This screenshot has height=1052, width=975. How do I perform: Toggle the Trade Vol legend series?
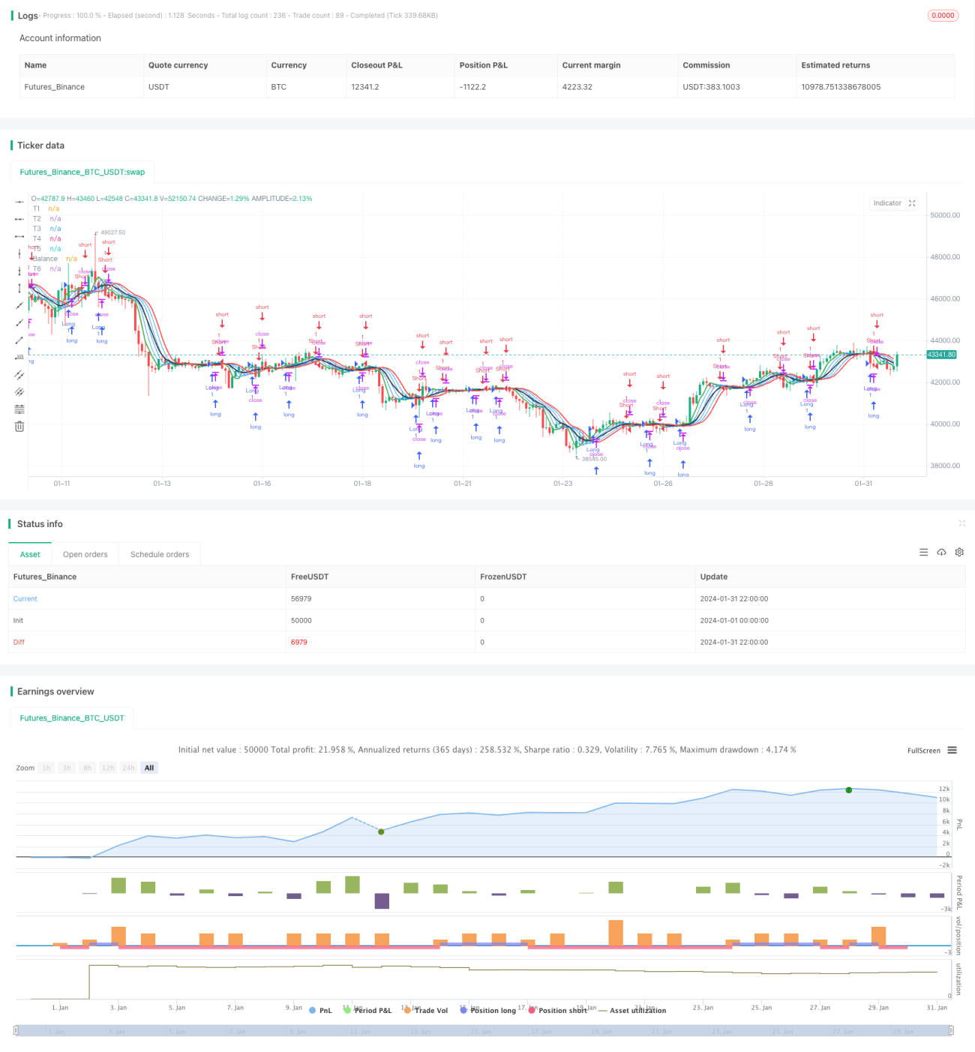pos(425,1010)
